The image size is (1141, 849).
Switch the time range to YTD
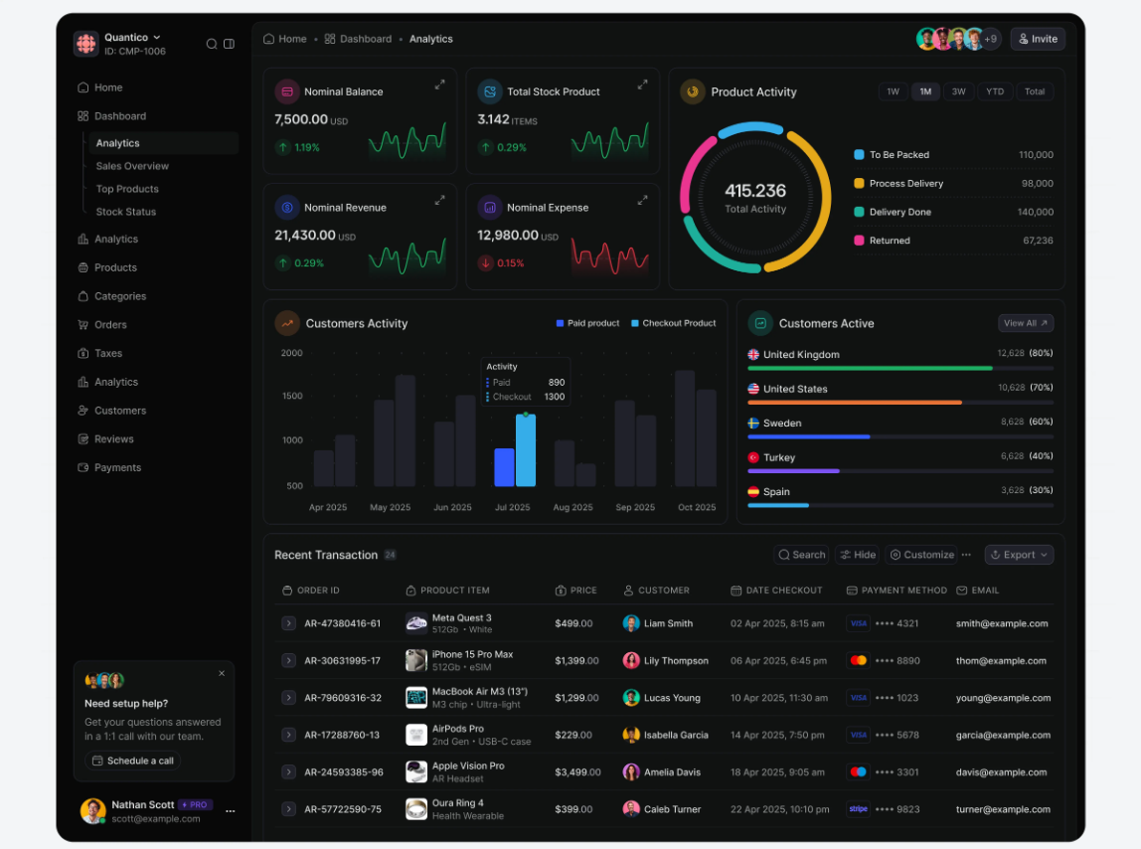994,91
